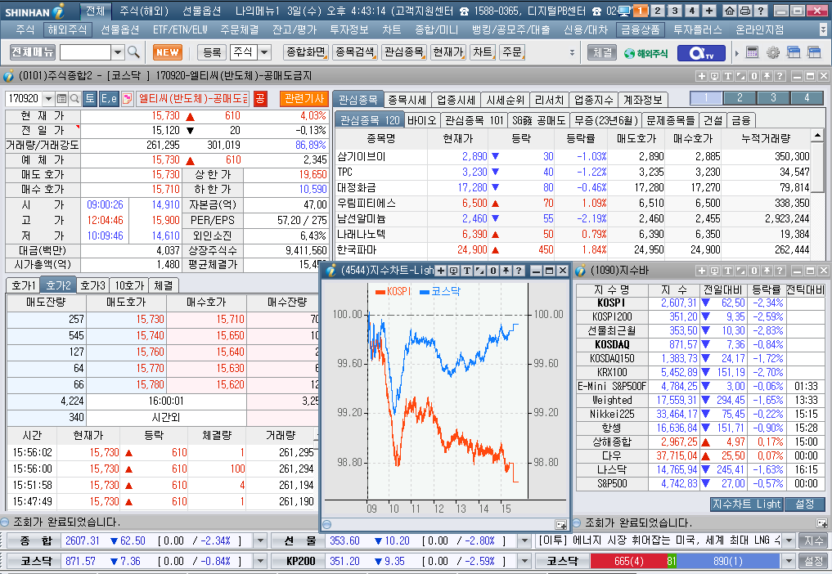Click the pink memo icon next to E,e
The image size is (832, 574).
coord(127,98)
